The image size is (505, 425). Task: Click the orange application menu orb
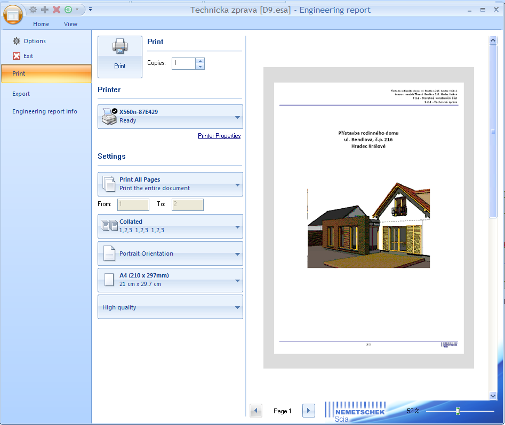coord(13,14)
